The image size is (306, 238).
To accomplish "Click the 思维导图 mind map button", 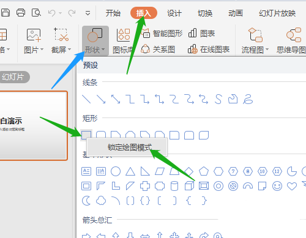I will [291, 41].
